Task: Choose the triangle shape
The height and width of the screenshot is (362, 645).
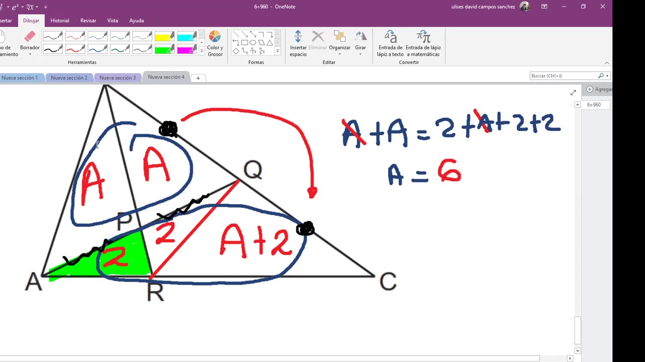Action: [270, 43]
